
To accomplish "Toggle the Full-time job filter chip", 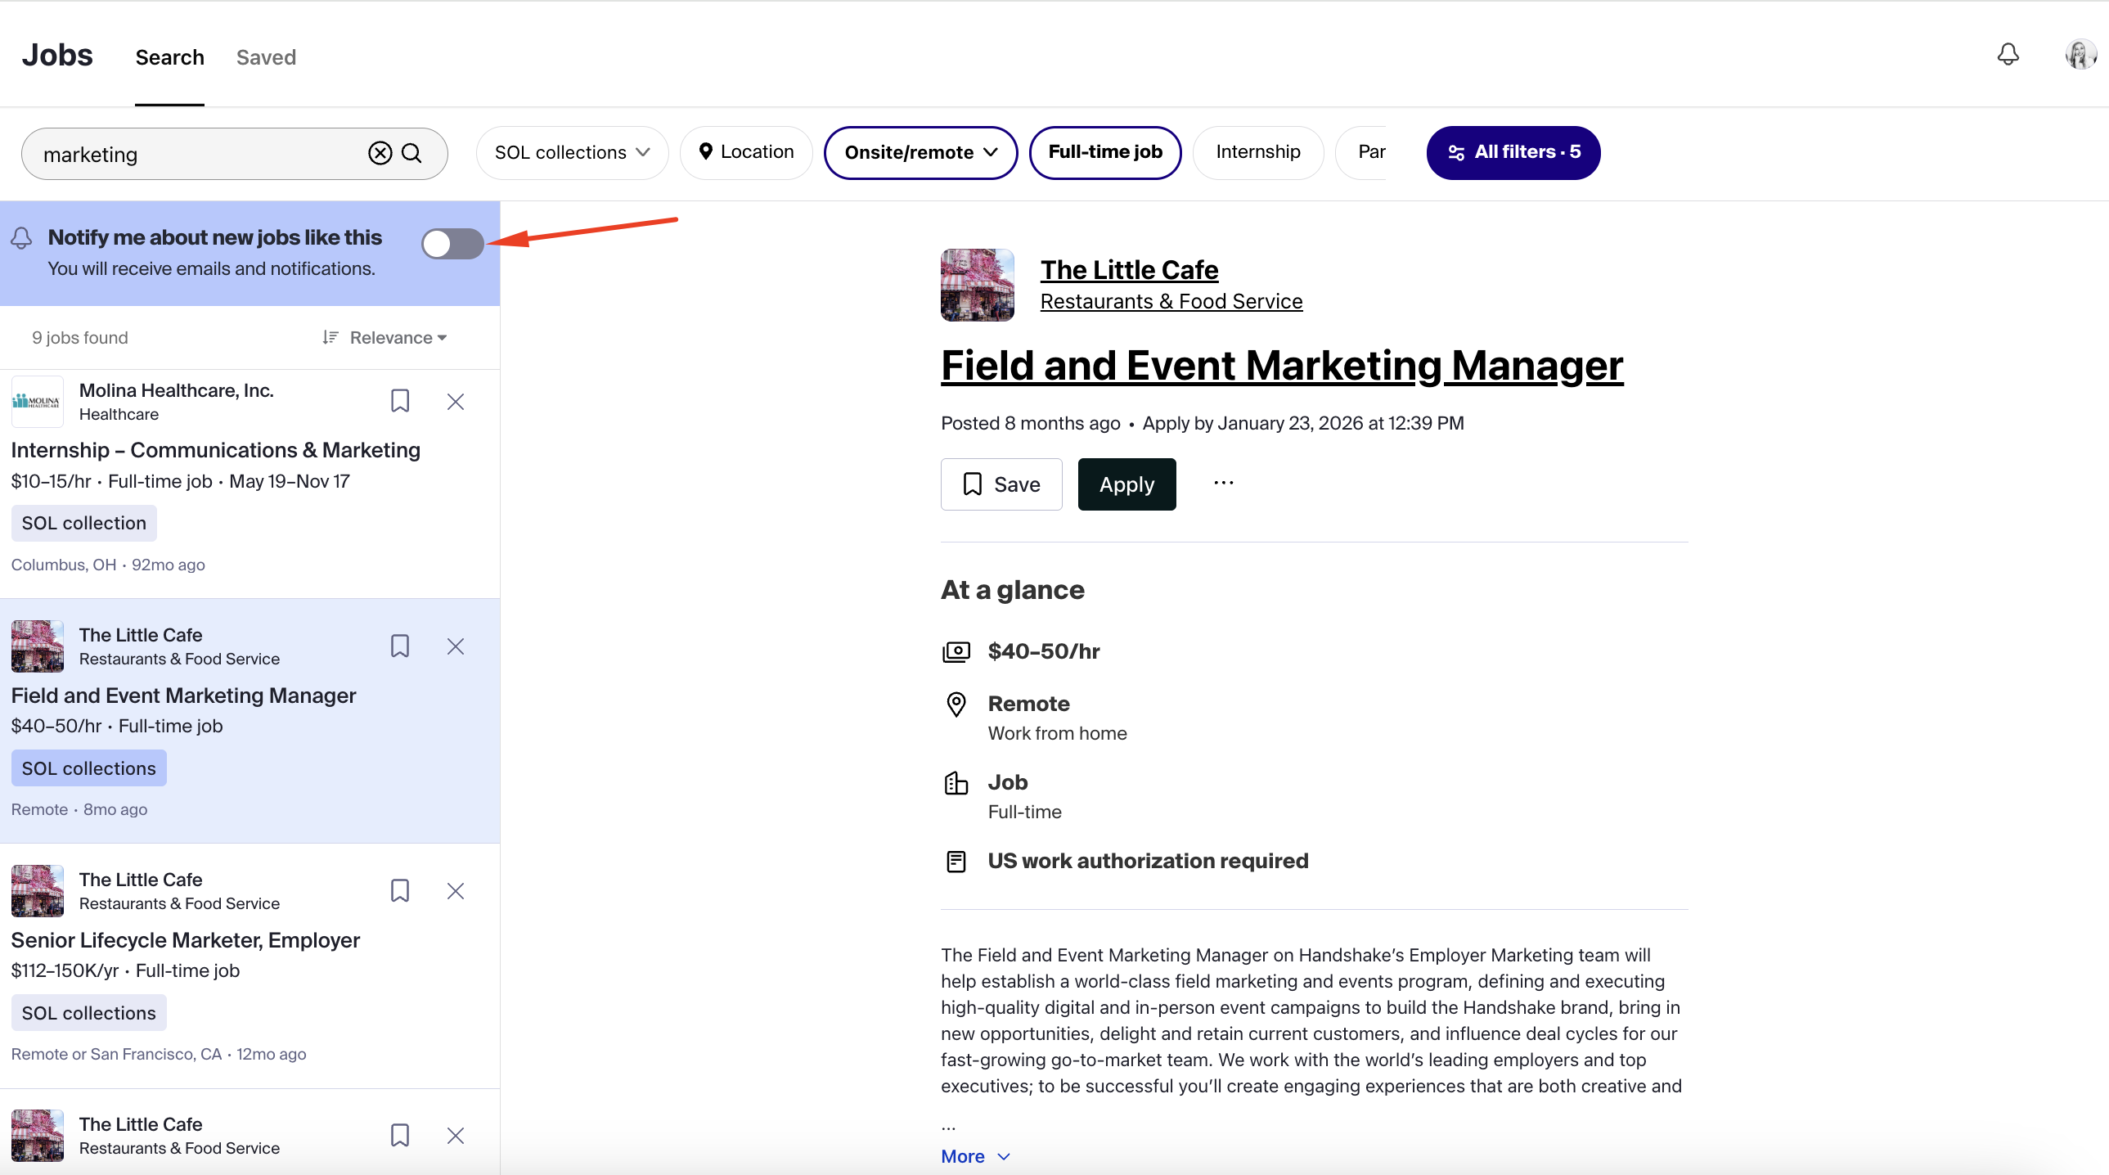I will coord(1104,152).
